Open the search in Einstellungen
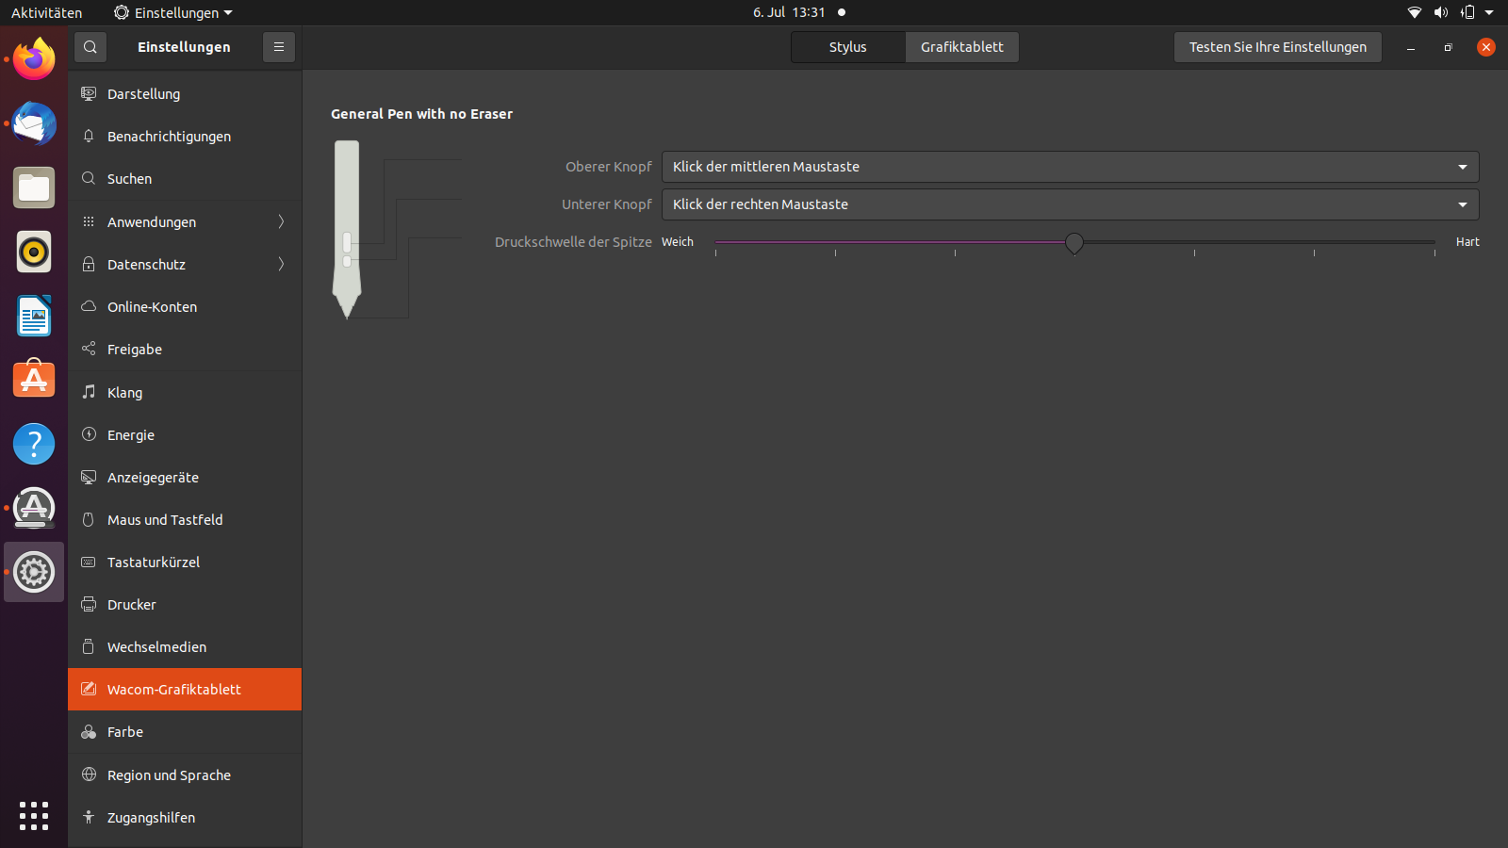The height and width of the screenshot is (848, 1508). pos(90,46)
